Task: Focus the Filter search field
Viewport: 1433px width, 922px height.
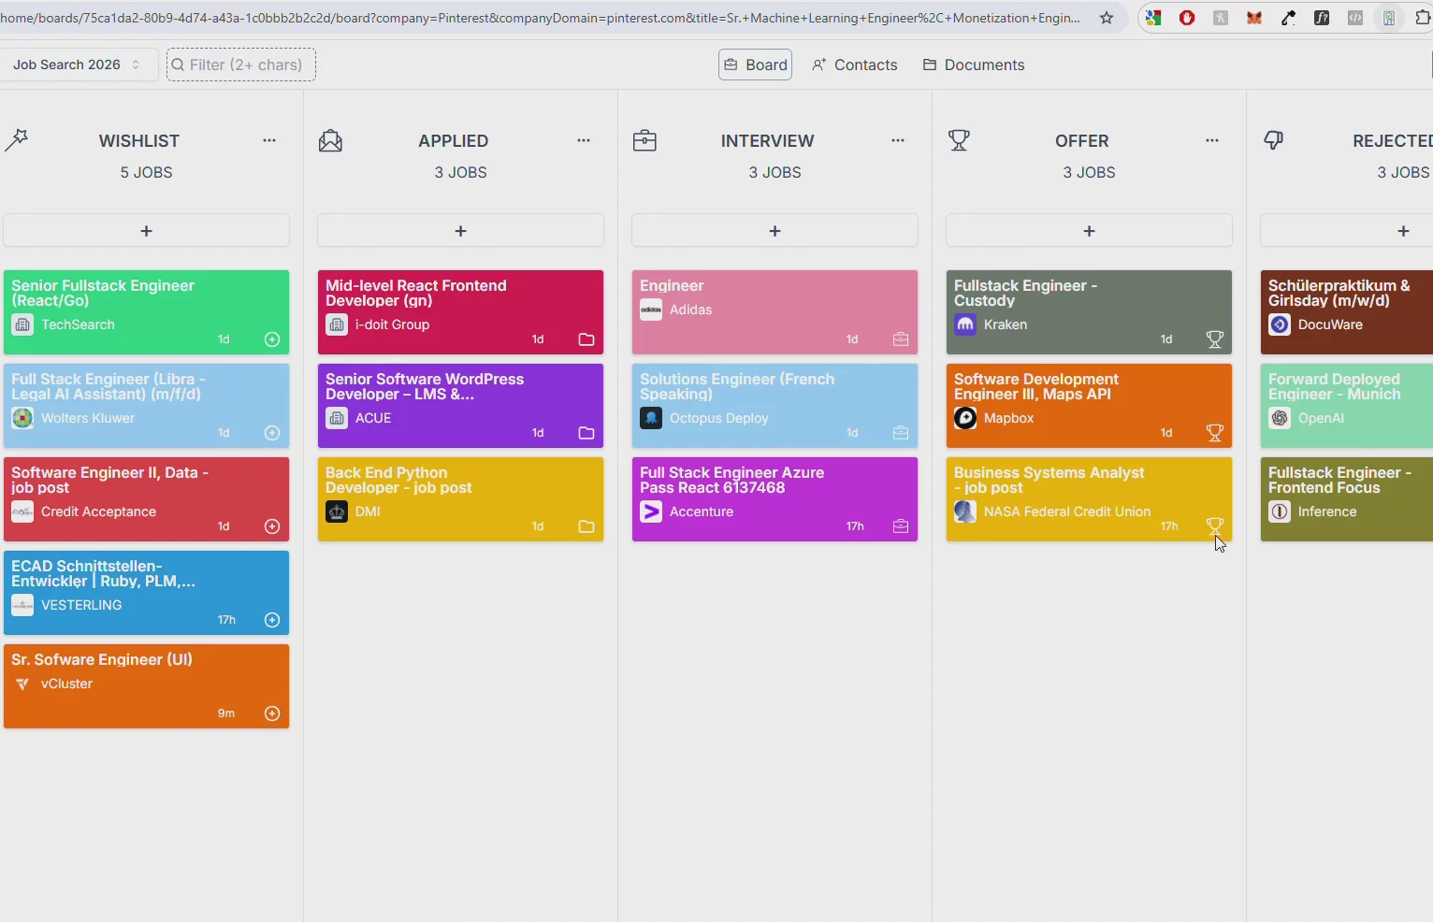Action: tap(241, 65)
